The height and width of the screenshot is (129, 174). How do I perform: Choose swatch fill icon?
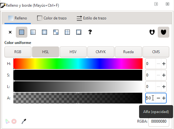[x=79, y=32]
